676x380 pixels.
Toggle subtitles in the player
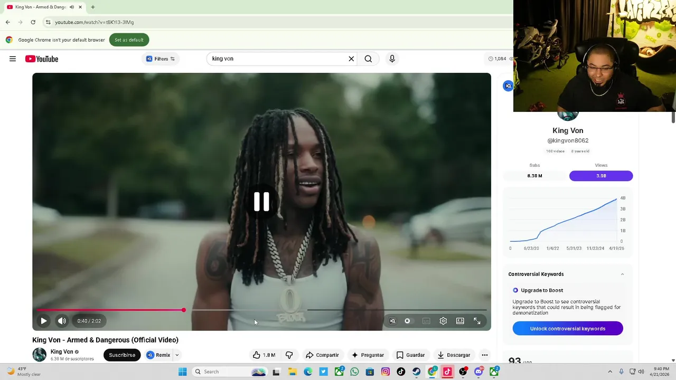pyautogui.click(x=426, y=321)
